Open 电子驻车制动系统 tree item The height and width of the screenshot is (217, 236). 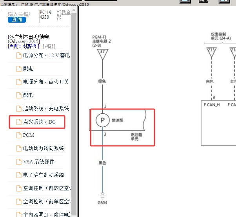coord(44,175)
